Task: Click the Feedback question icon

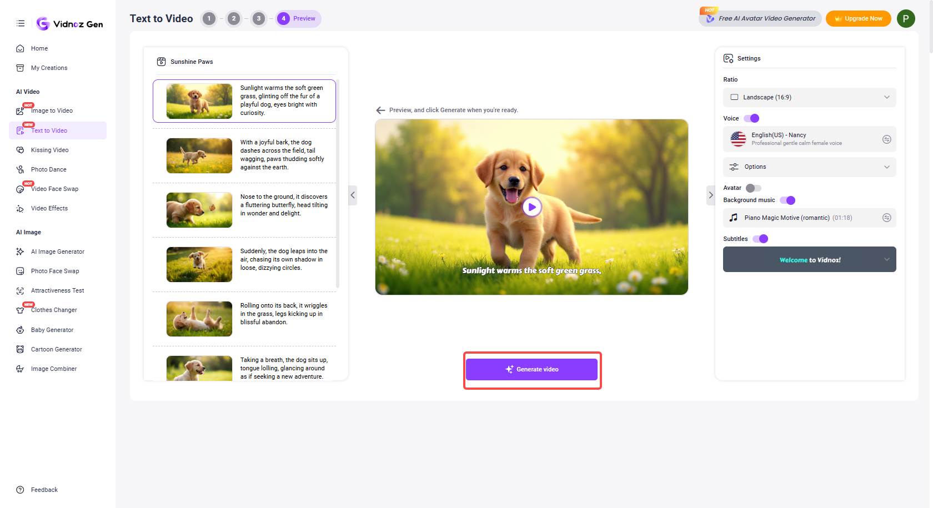Action: click(20, 490)
